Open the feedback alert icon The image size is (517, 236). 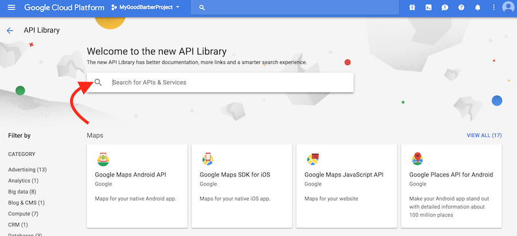point(445,7)
